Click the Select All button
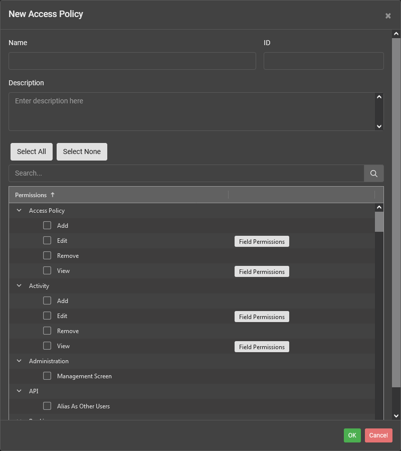Viewport: 401px width, 451px height. tap(31, 152)
